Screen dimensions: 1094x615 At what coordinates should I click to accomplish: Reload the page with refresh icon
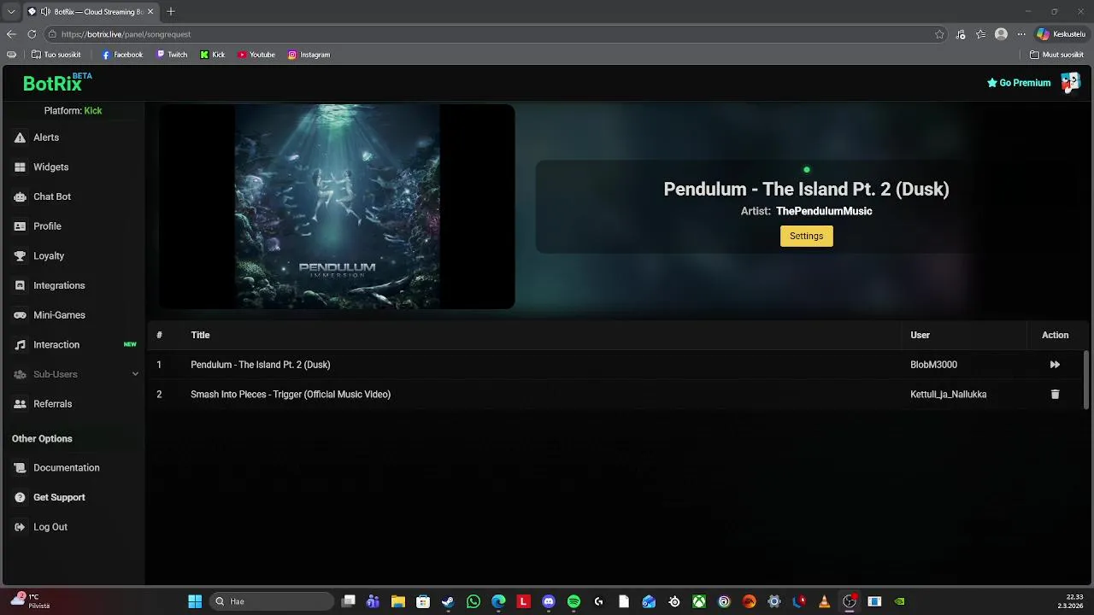(x=32, y=34)
